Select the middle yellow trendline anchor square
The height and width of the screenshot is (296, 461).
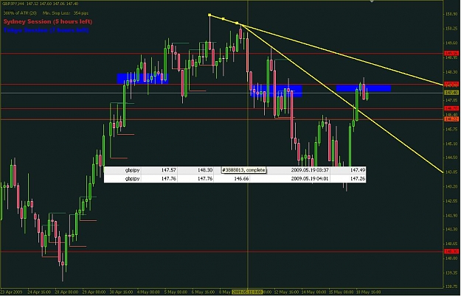tap(223, 18)
